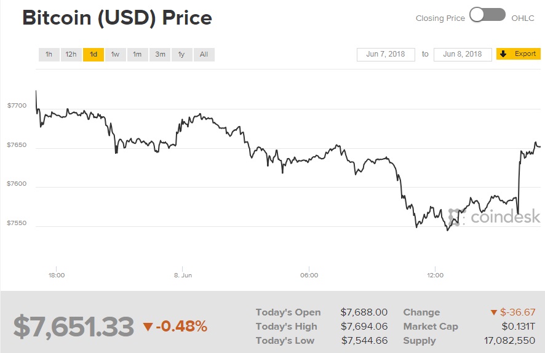Click the Closing Price label
This screenshot has height=353, width=545.
pyautogui.click(x=440, y=18)
